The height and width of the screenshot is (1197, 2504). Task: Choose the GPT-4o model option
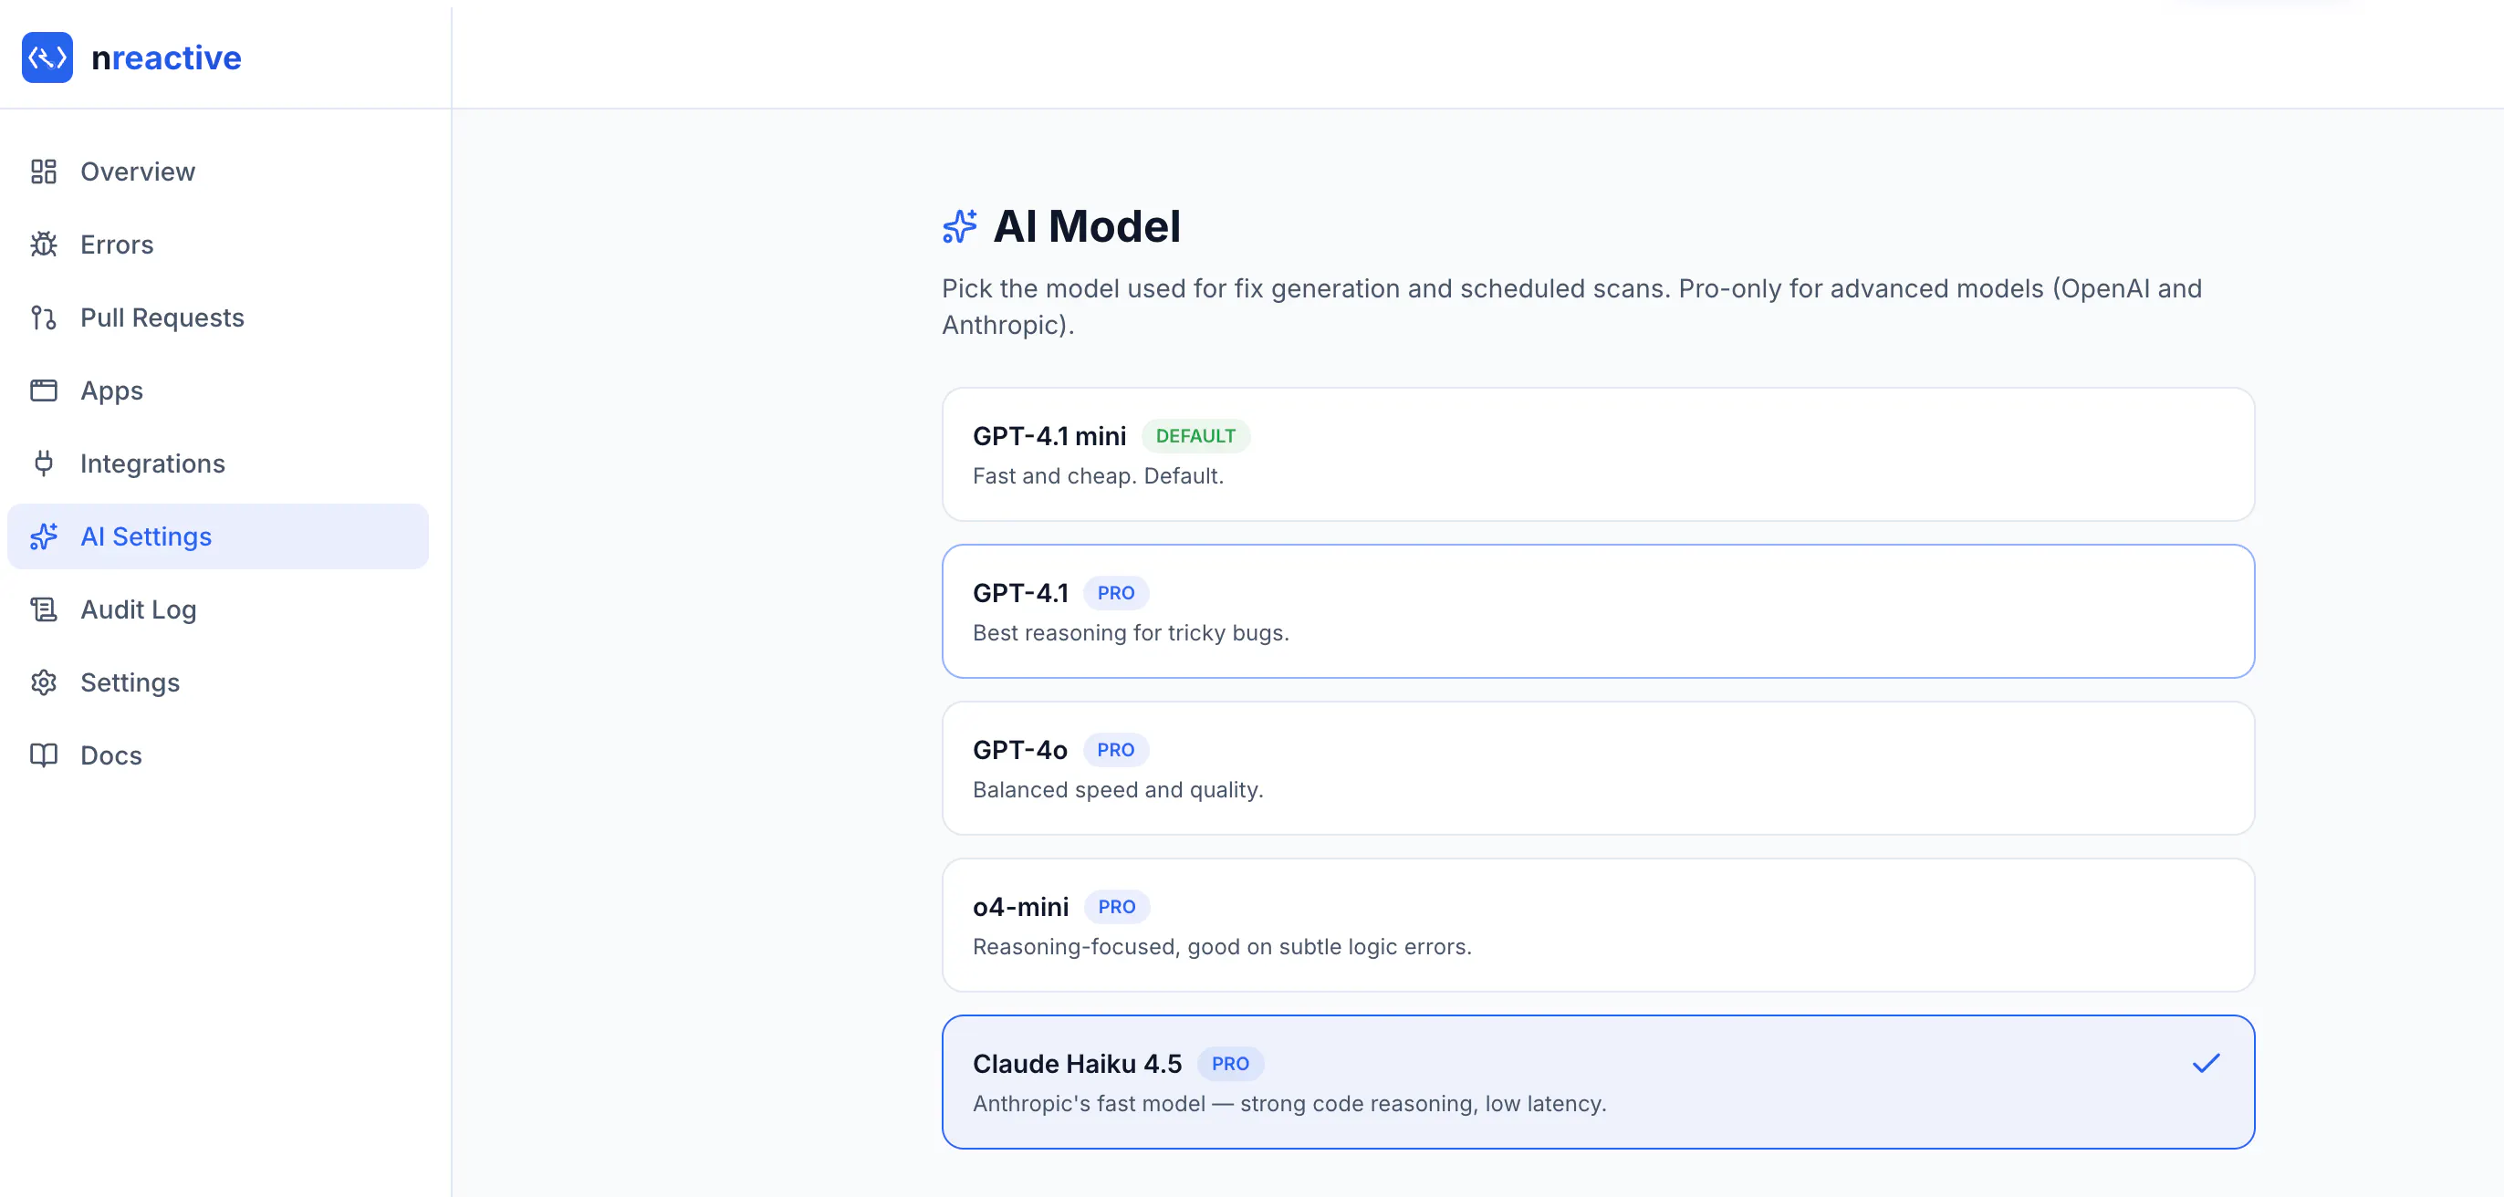tap(1597, 768)
